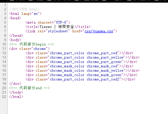Image resolution: width=168 pixels, height=114 pixels.
Task: Click the comment 代码部分begin
Action: tap(32, 44)
